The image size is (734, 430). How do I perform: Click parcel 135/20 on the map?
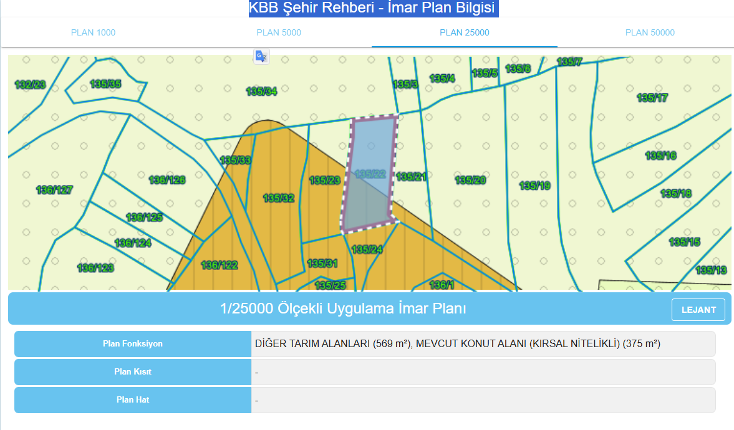click(470, 180)
